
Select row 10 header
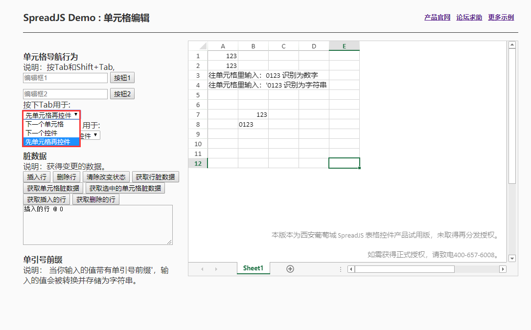[x=198, y=144]
